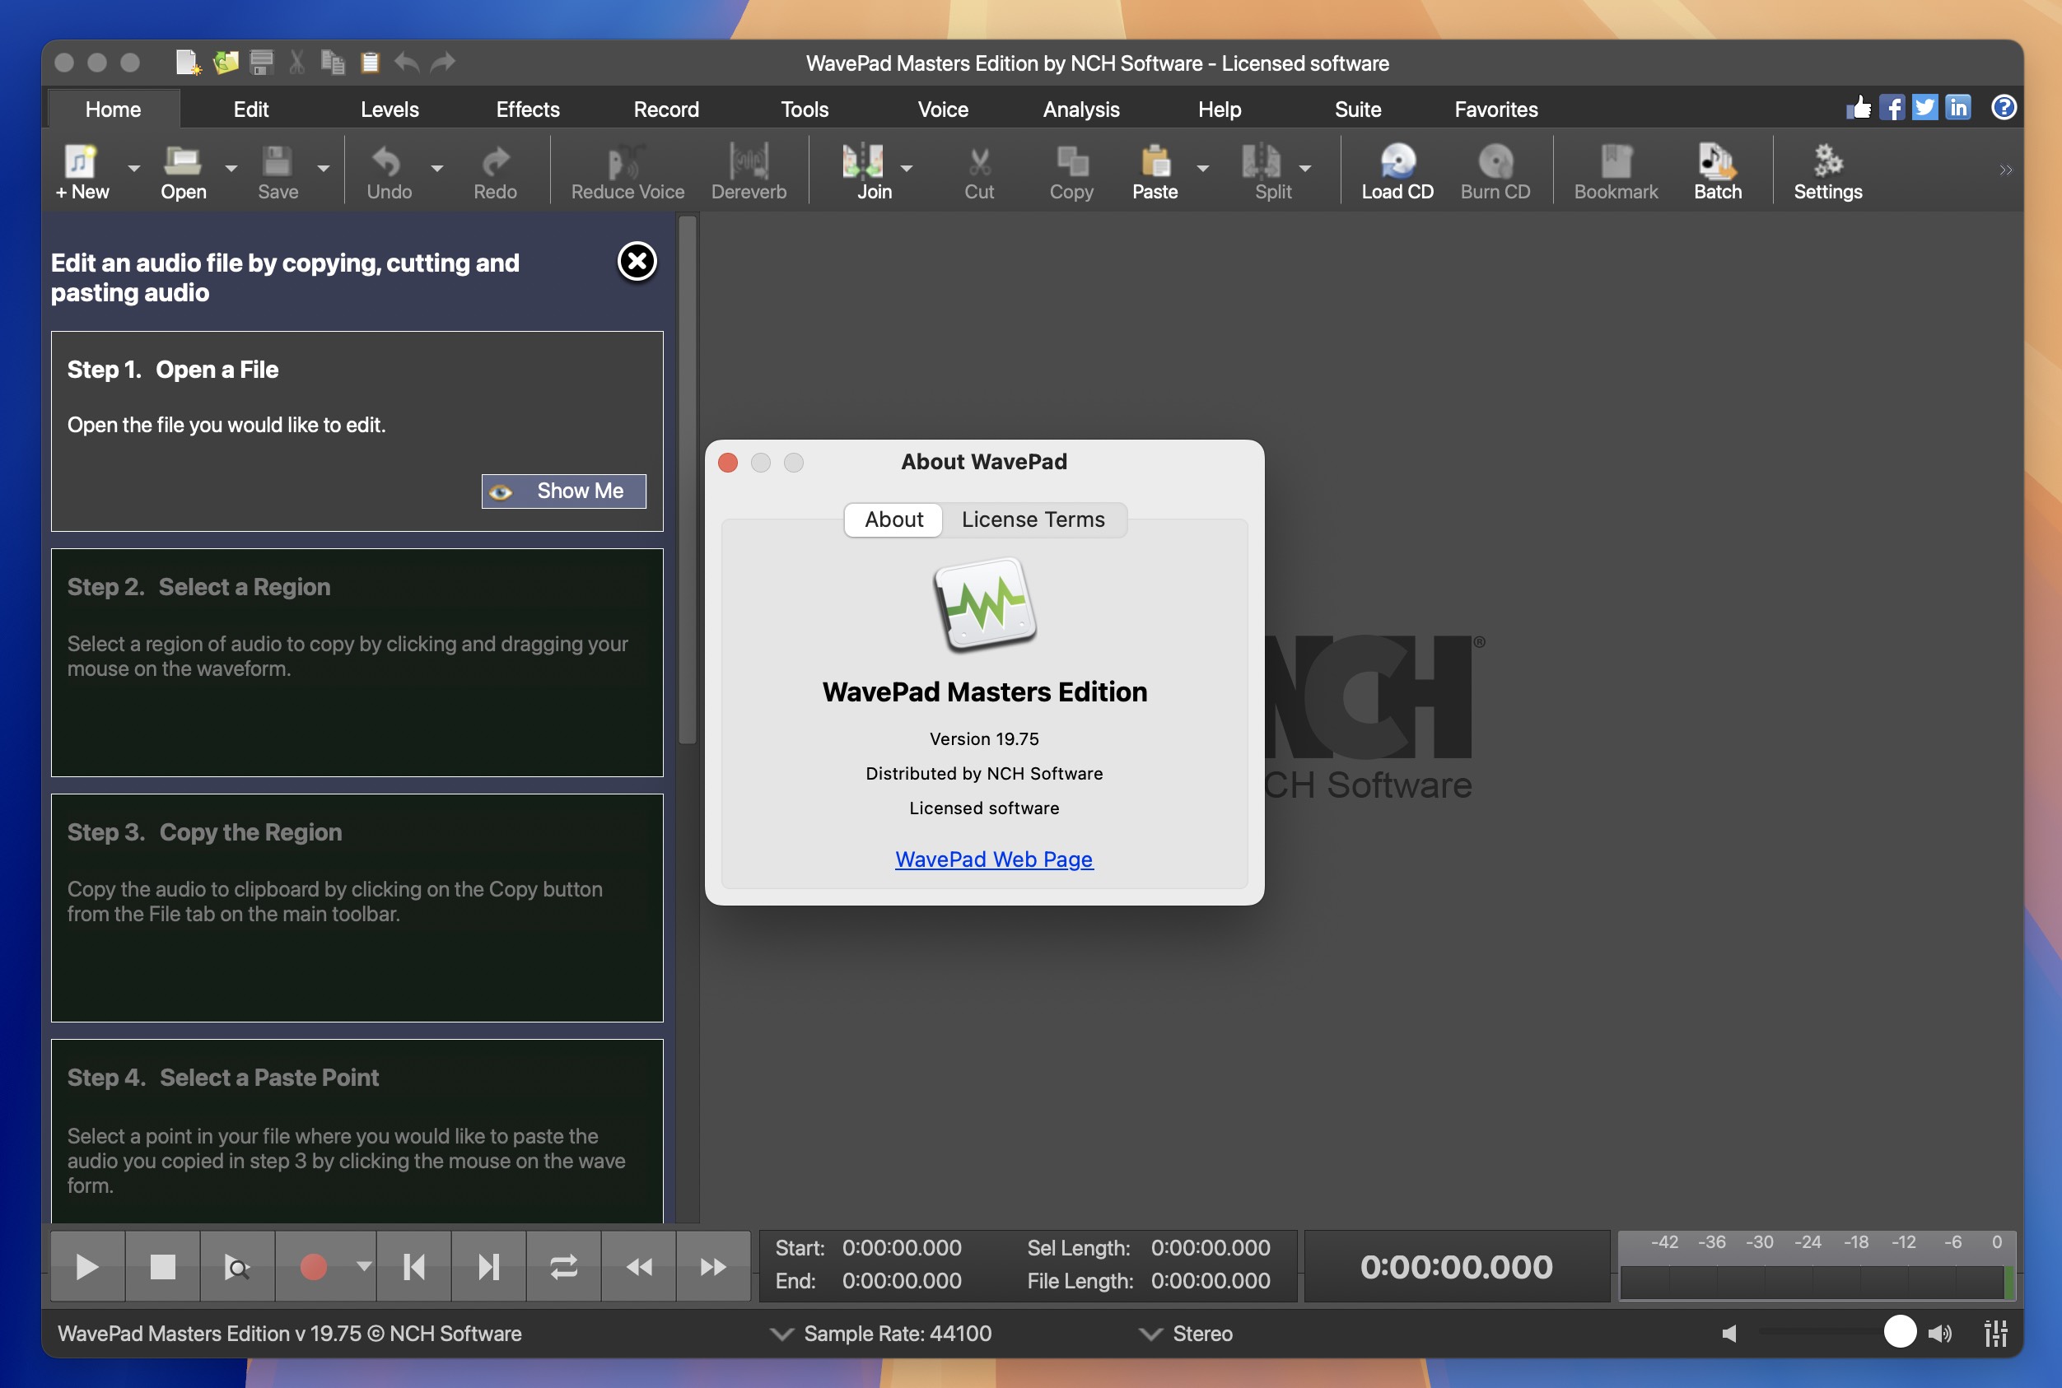The width and height of the screenshot is (2062, 1388).
Task: Open the help question mark icon
Action: pyautogui.click(x=2004, y=108)
